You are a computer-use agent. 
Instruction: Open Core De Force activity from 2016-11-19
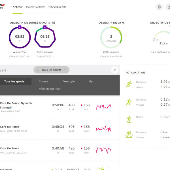[10, 127]
